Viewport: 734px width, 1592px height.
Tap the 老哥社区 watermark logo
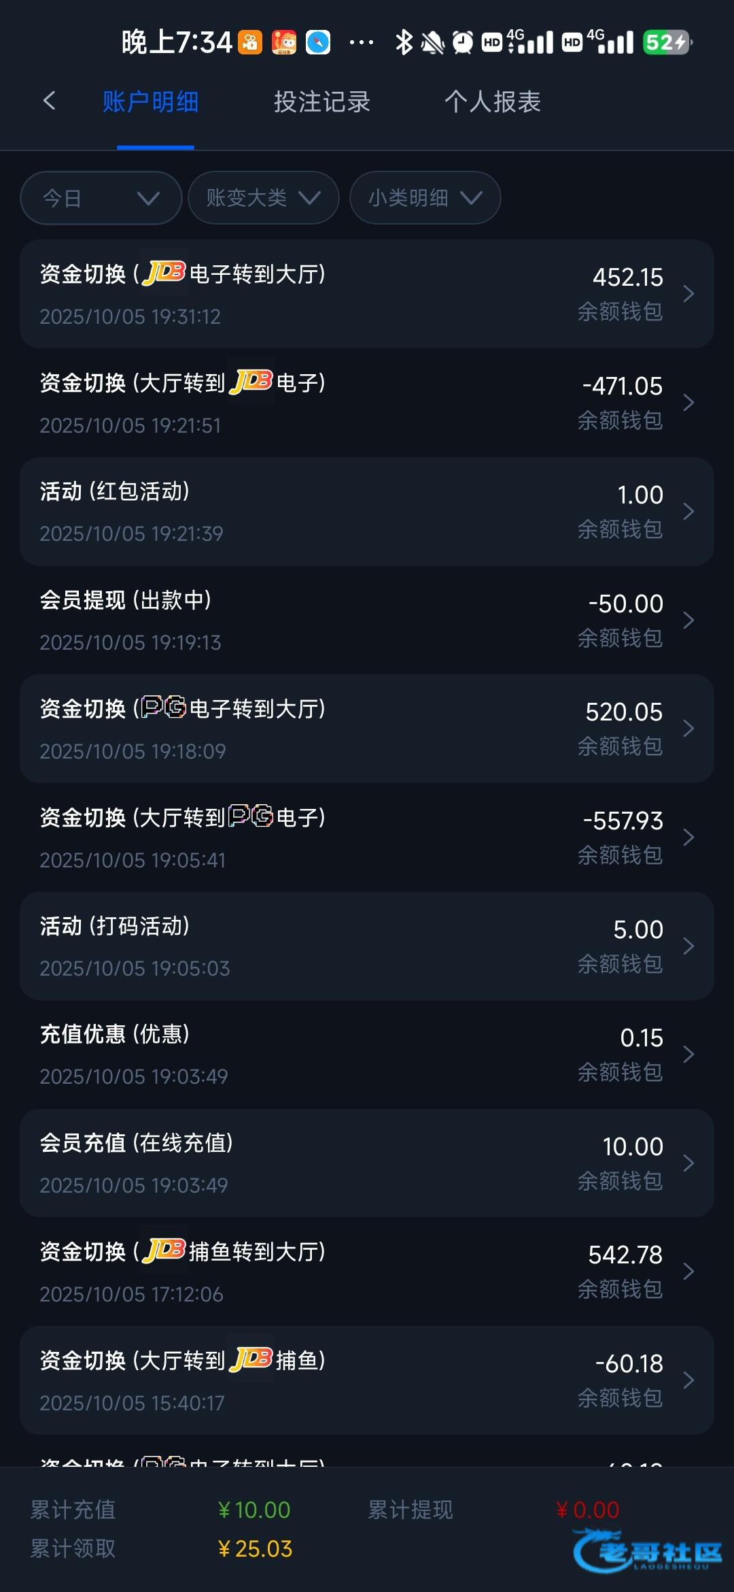pos(648,1552)
